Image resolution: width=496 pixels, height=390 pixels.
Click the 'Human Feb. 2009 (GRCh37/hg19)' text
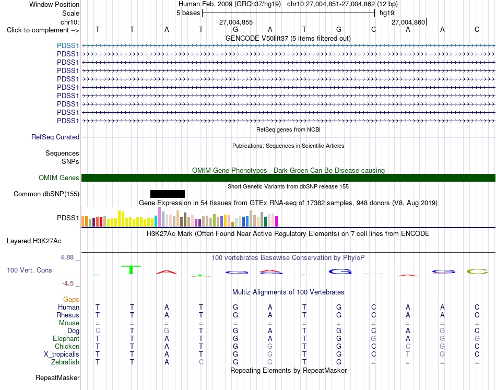click(229, 4)
